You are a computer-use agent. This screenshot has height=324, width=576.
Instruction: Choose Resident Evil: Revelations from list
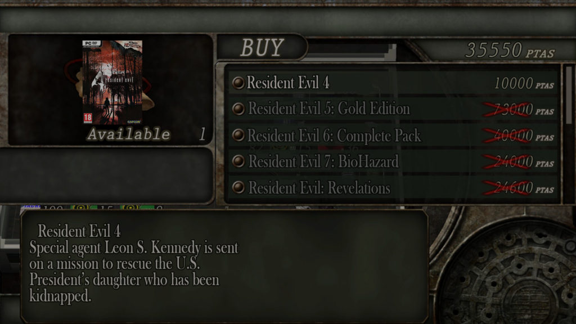(x=393, y=188)
